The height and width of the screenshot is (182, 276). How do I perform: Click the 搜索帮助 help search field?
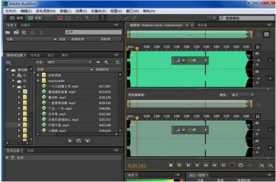[x=247, y=18]
